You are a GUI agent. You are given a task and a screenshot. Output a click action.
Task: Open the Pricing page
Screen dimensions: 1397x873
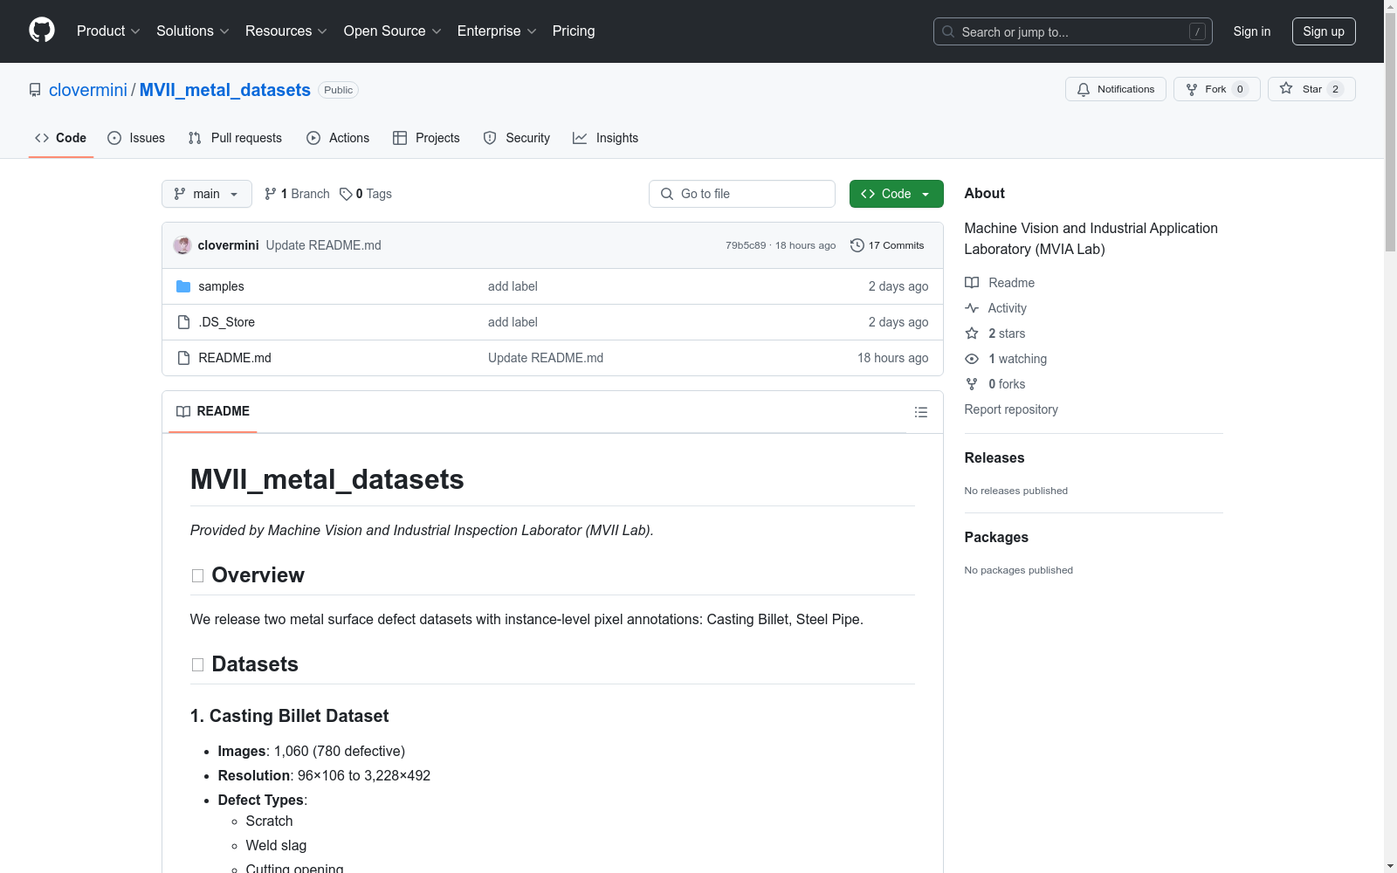pos(574,31)
